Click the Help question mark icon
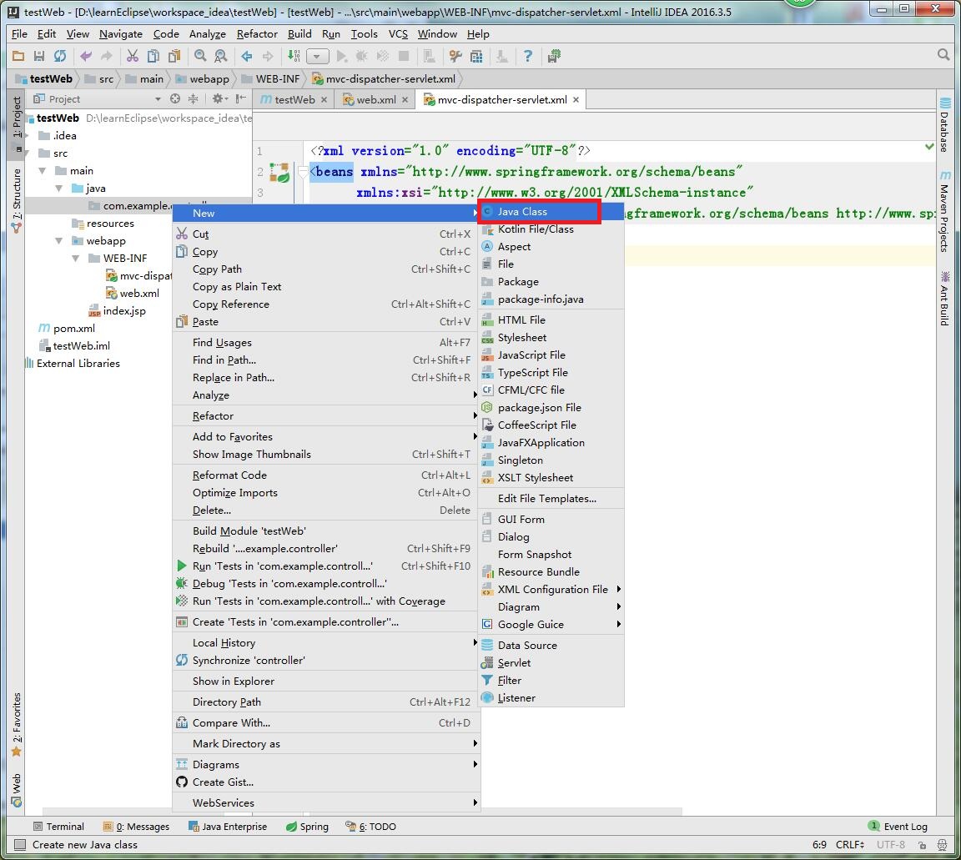961x860 pixels. coord(528,57)
